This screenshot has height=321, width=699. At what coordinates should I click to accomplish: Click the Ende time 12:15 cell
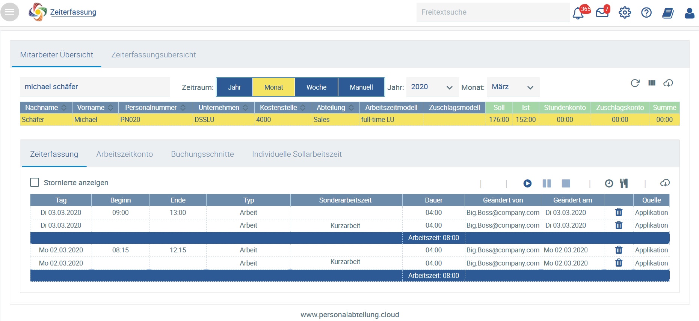tap(178, 250)
